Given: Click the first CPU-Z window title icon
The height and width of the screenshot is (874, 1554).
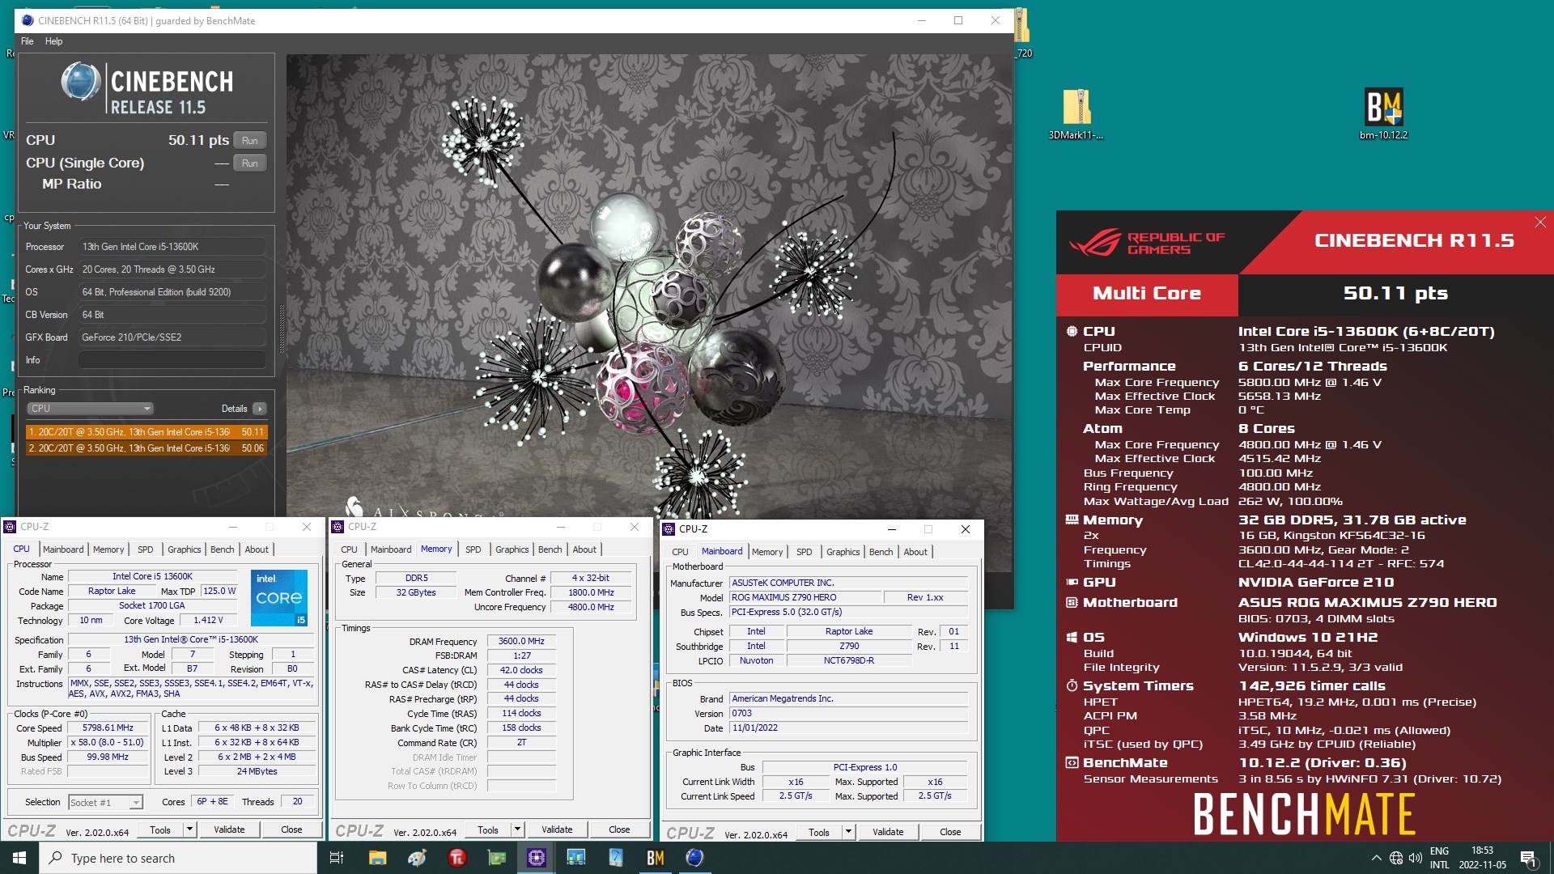Looking at the screenshot, I should (11, 527).
